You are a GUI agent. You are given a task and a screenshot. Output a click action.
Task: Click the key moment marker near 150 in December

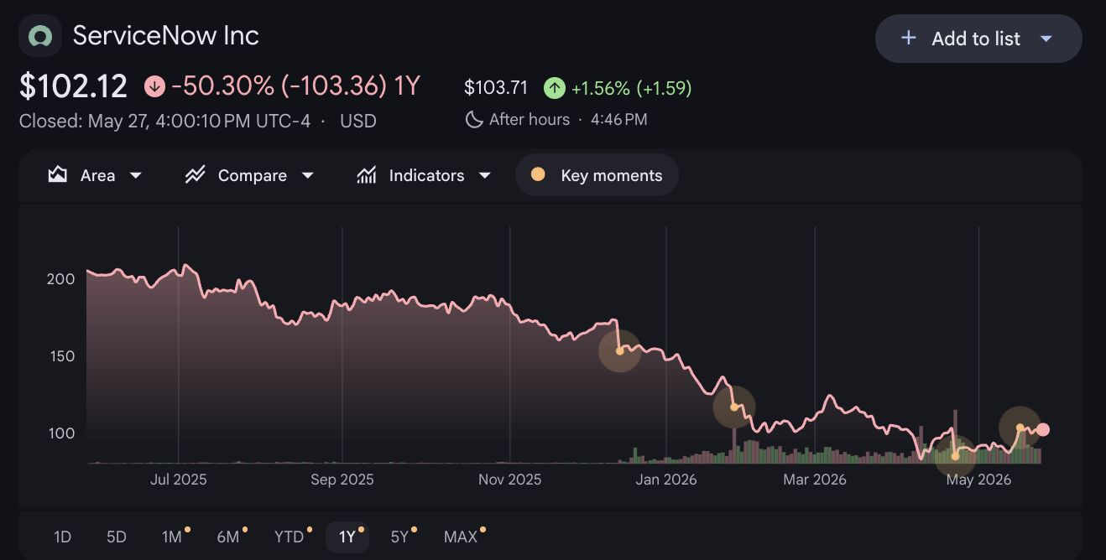tap(619, 351)
